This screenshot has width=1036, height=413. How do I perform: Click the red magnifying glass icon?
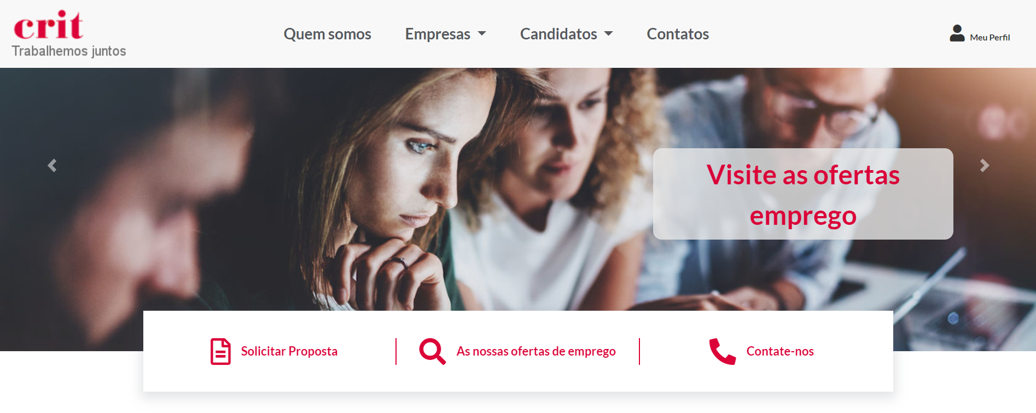432,351
